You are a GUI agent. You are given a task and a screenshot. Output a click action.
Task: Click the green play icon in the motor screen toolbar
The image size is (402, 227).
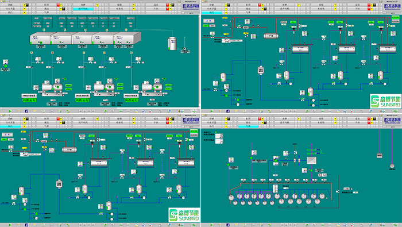(x=10, y=111)
